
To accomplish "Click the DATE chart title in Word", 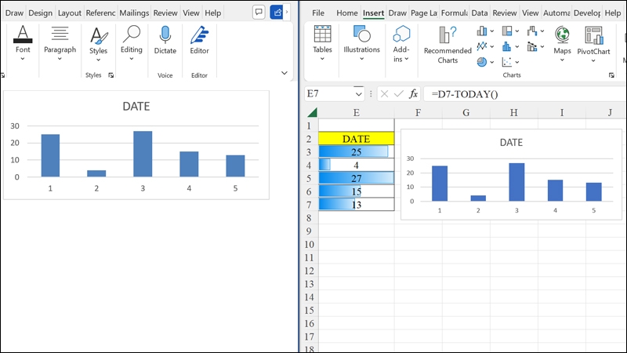I will [136, 106].
